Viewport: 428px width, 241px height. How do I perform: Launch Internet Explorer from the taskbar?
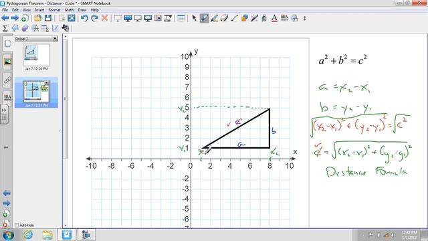tap(28, 235)
